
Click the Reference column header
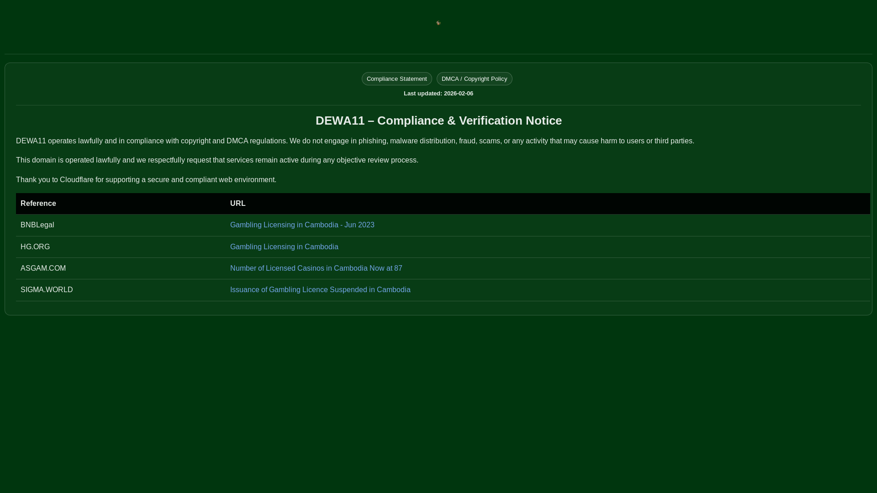click(121, 204)
